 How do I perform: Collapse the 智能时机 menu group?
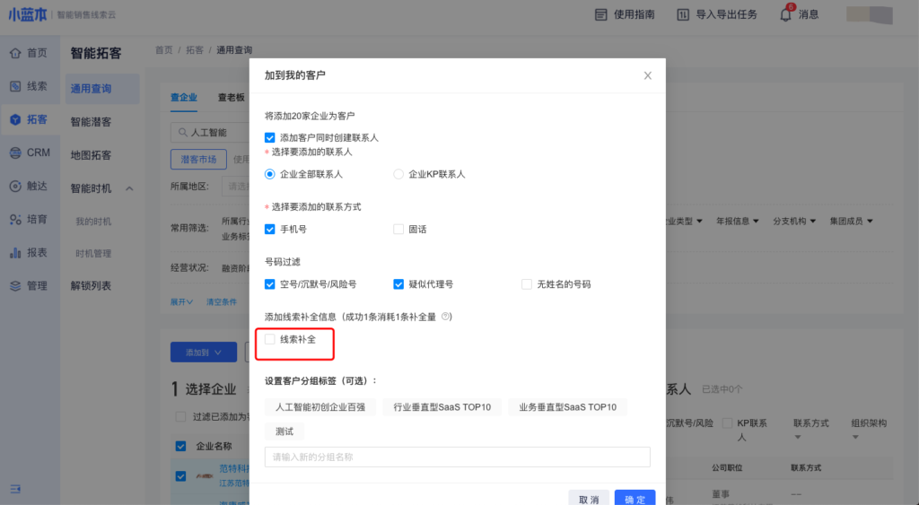pyautogui.click(x=129, y=188)
